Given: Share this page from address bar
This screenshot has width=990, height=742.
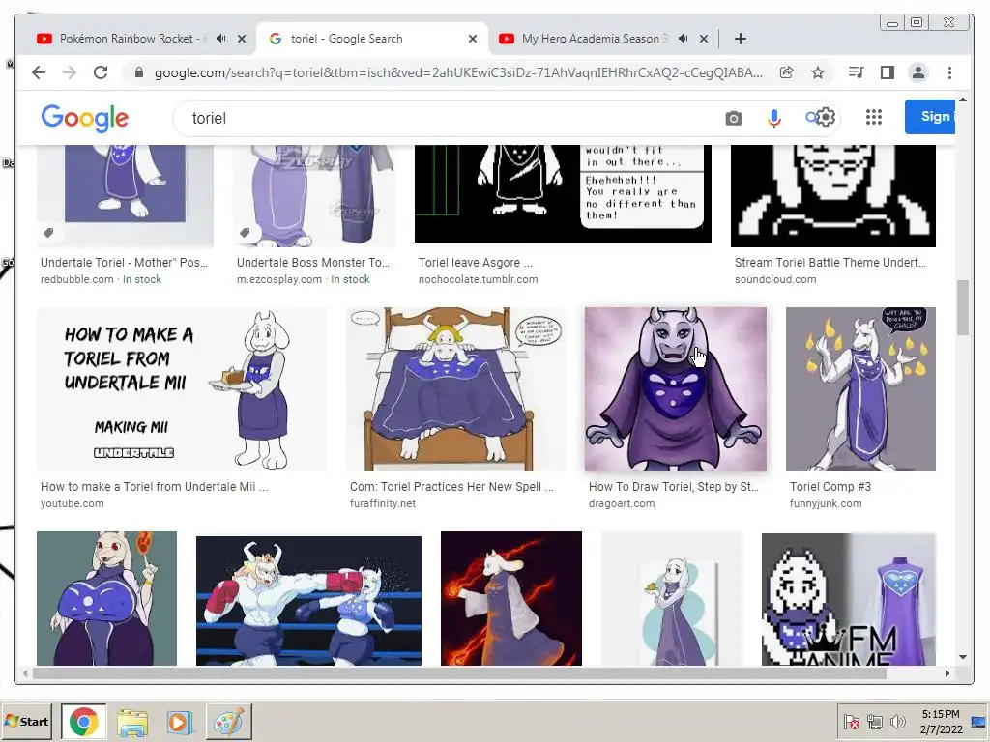Looking at the screenshot, I should 786,72.
